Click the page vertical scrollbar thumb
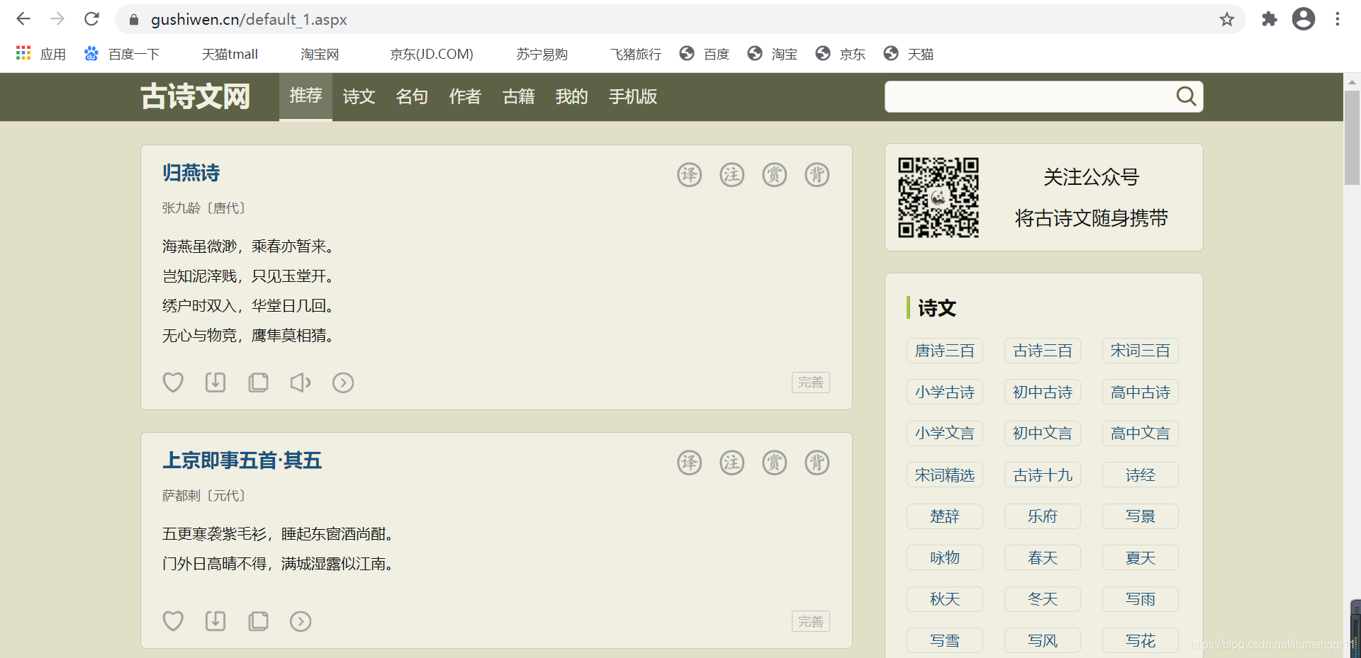This screenshot has width=1361, height=658. (x=1352, y=137)
